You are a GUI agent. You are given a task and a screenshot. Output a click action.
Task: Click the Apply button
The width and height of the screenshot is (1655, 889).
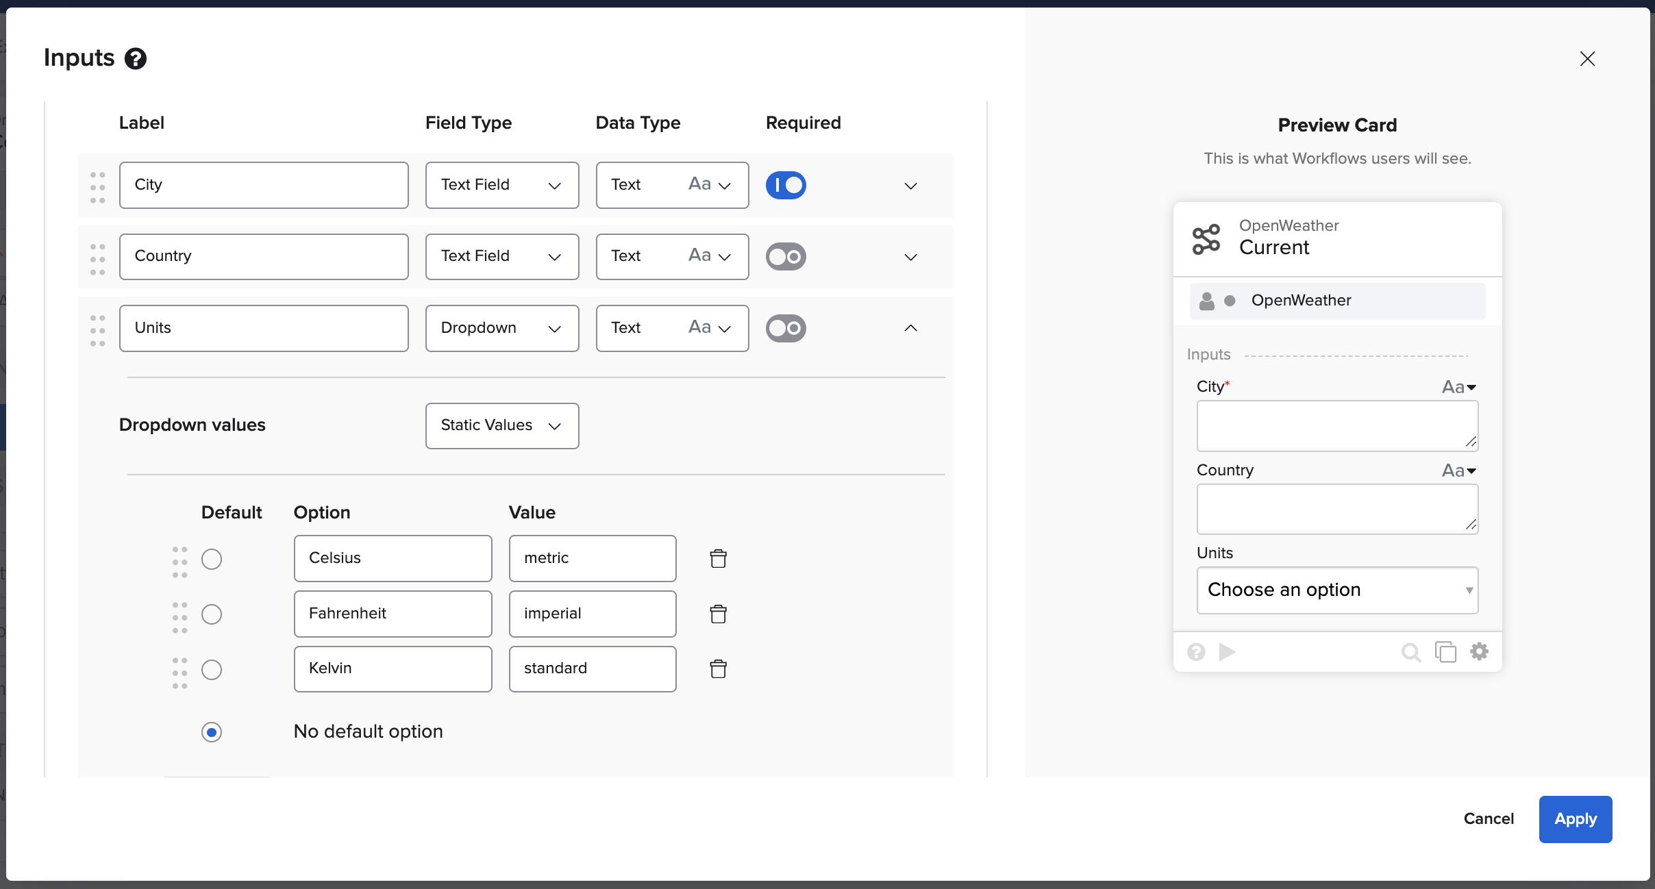coord(1575,819)
